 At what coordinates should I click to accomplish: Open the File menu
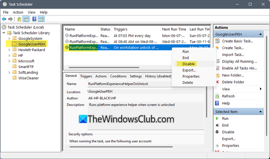point(6,12)
